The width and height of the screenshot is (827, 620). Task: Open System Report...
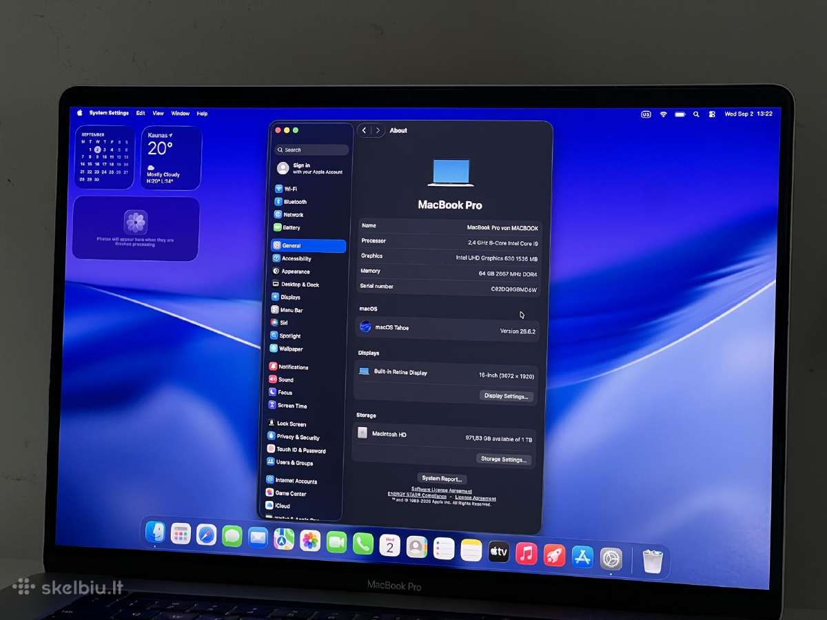pyautogui.click(x=442, y=478)
